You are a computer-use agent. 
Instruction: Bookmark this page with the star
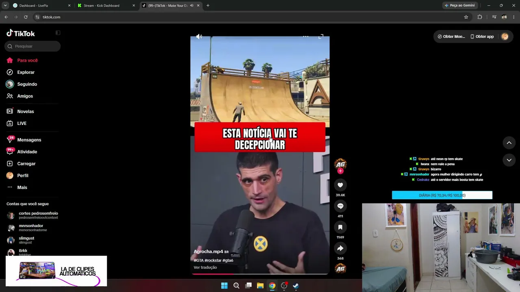click(466, 17)
